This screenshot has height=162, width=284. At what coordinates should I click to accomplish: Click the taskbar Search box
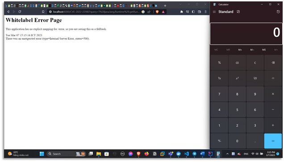pyautogui.click(x=66, y=154)
